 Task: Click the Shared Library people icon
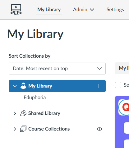click(x=23, y=113)
